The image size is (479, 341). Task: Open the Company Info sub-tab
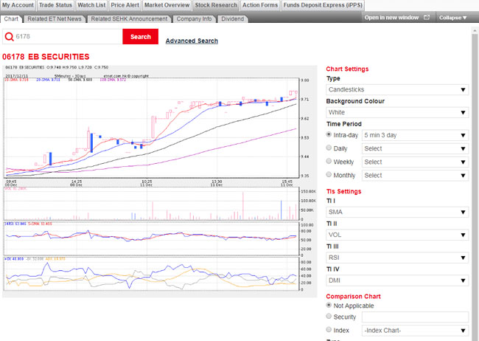[x=194, y=19]
